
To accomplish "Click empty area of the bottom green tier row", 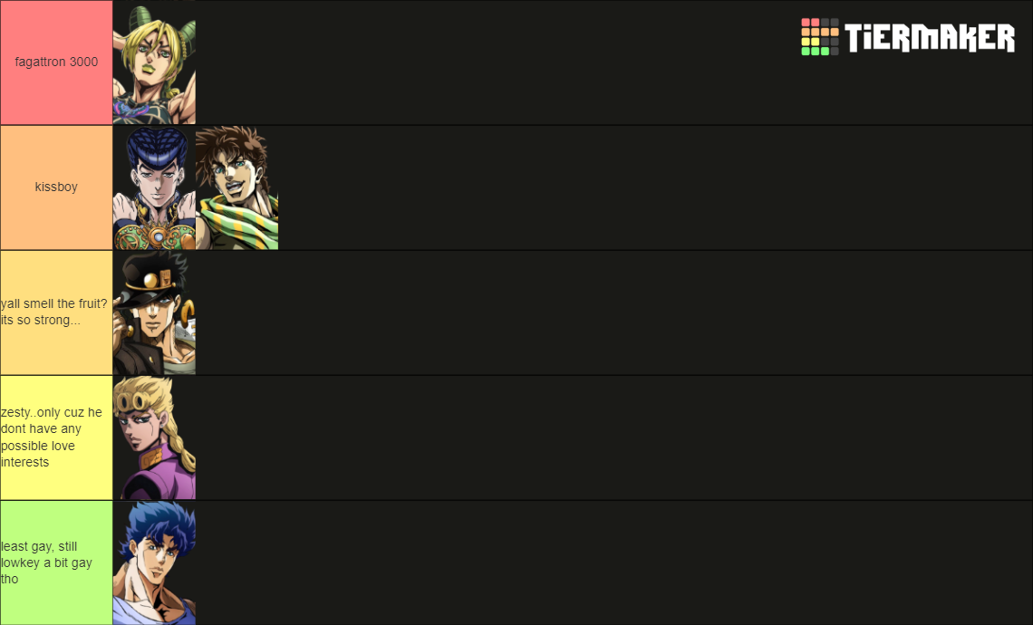I will click(x=614, y=563).
